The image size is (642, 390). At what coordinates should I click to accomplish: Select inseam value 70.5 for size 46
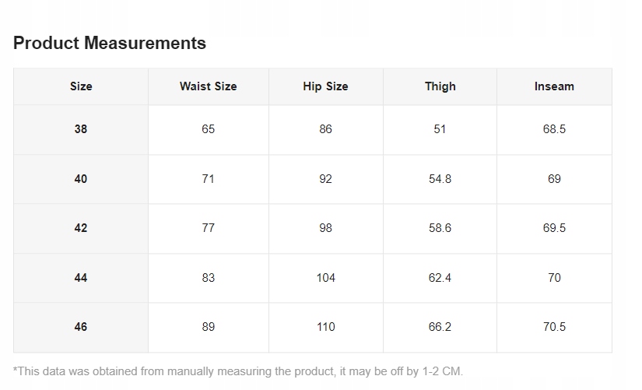click(554, 327)
